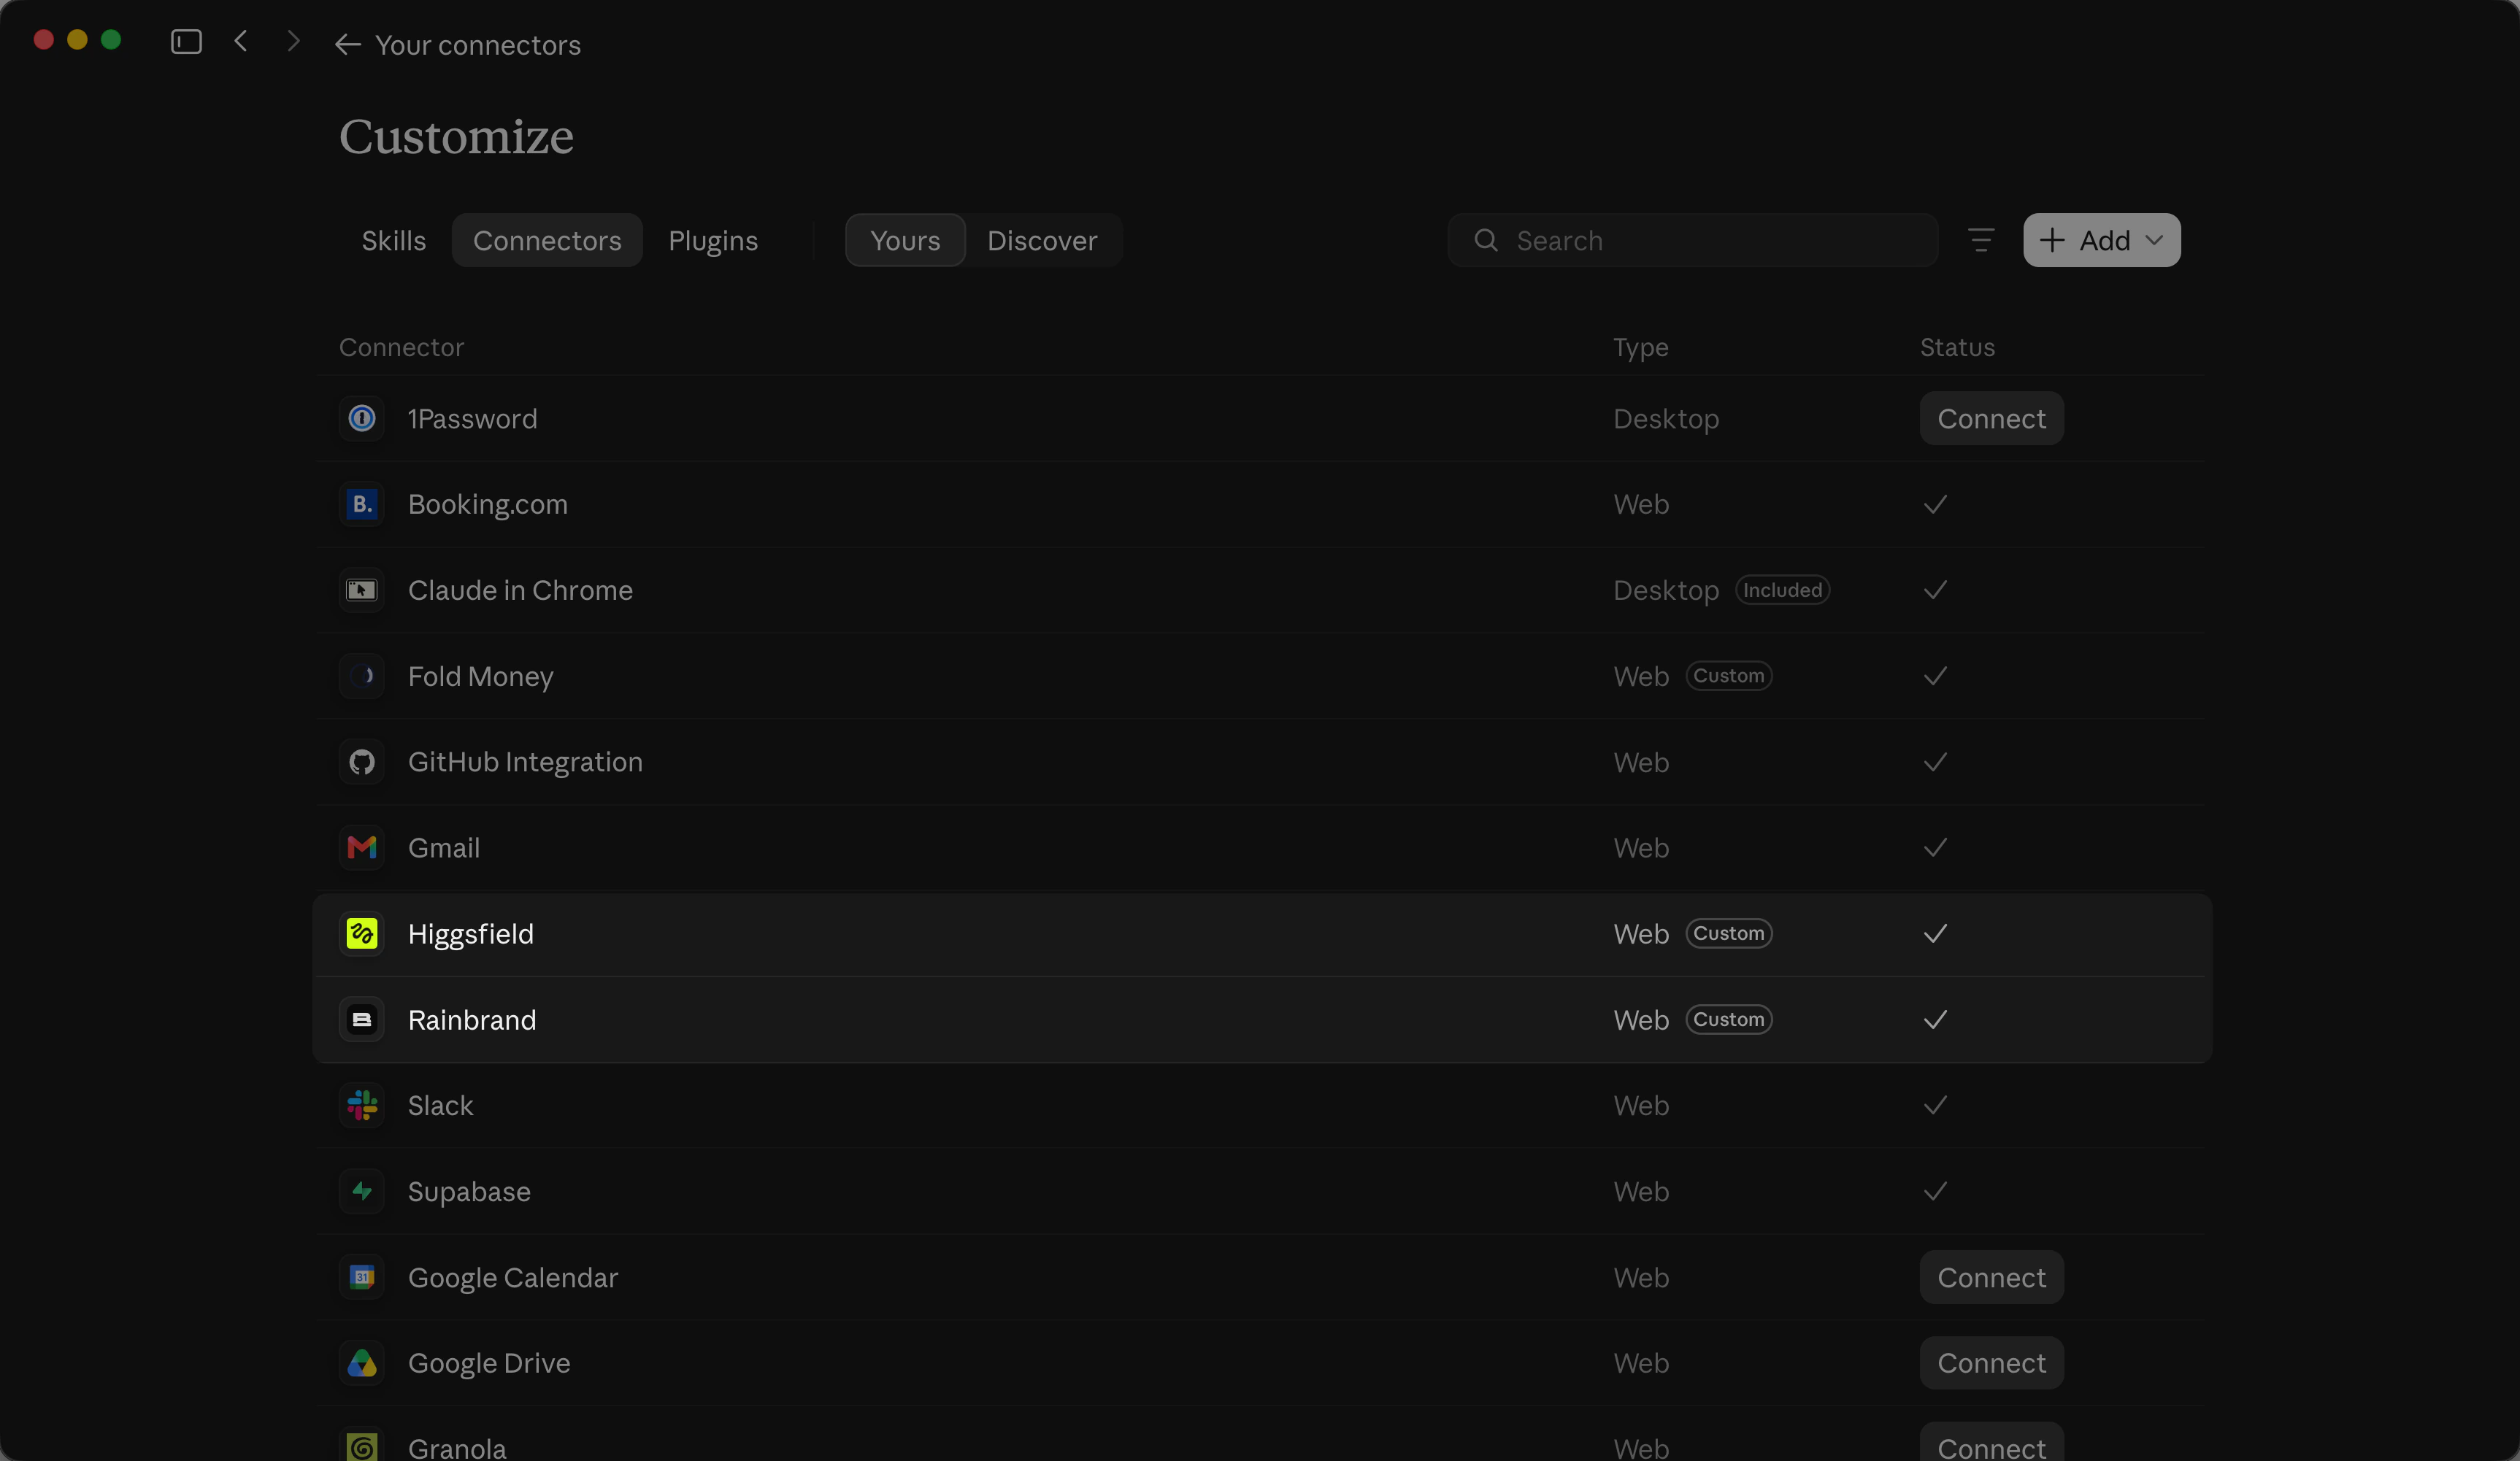Click the Slack connector name

[x=440, y=1106]
